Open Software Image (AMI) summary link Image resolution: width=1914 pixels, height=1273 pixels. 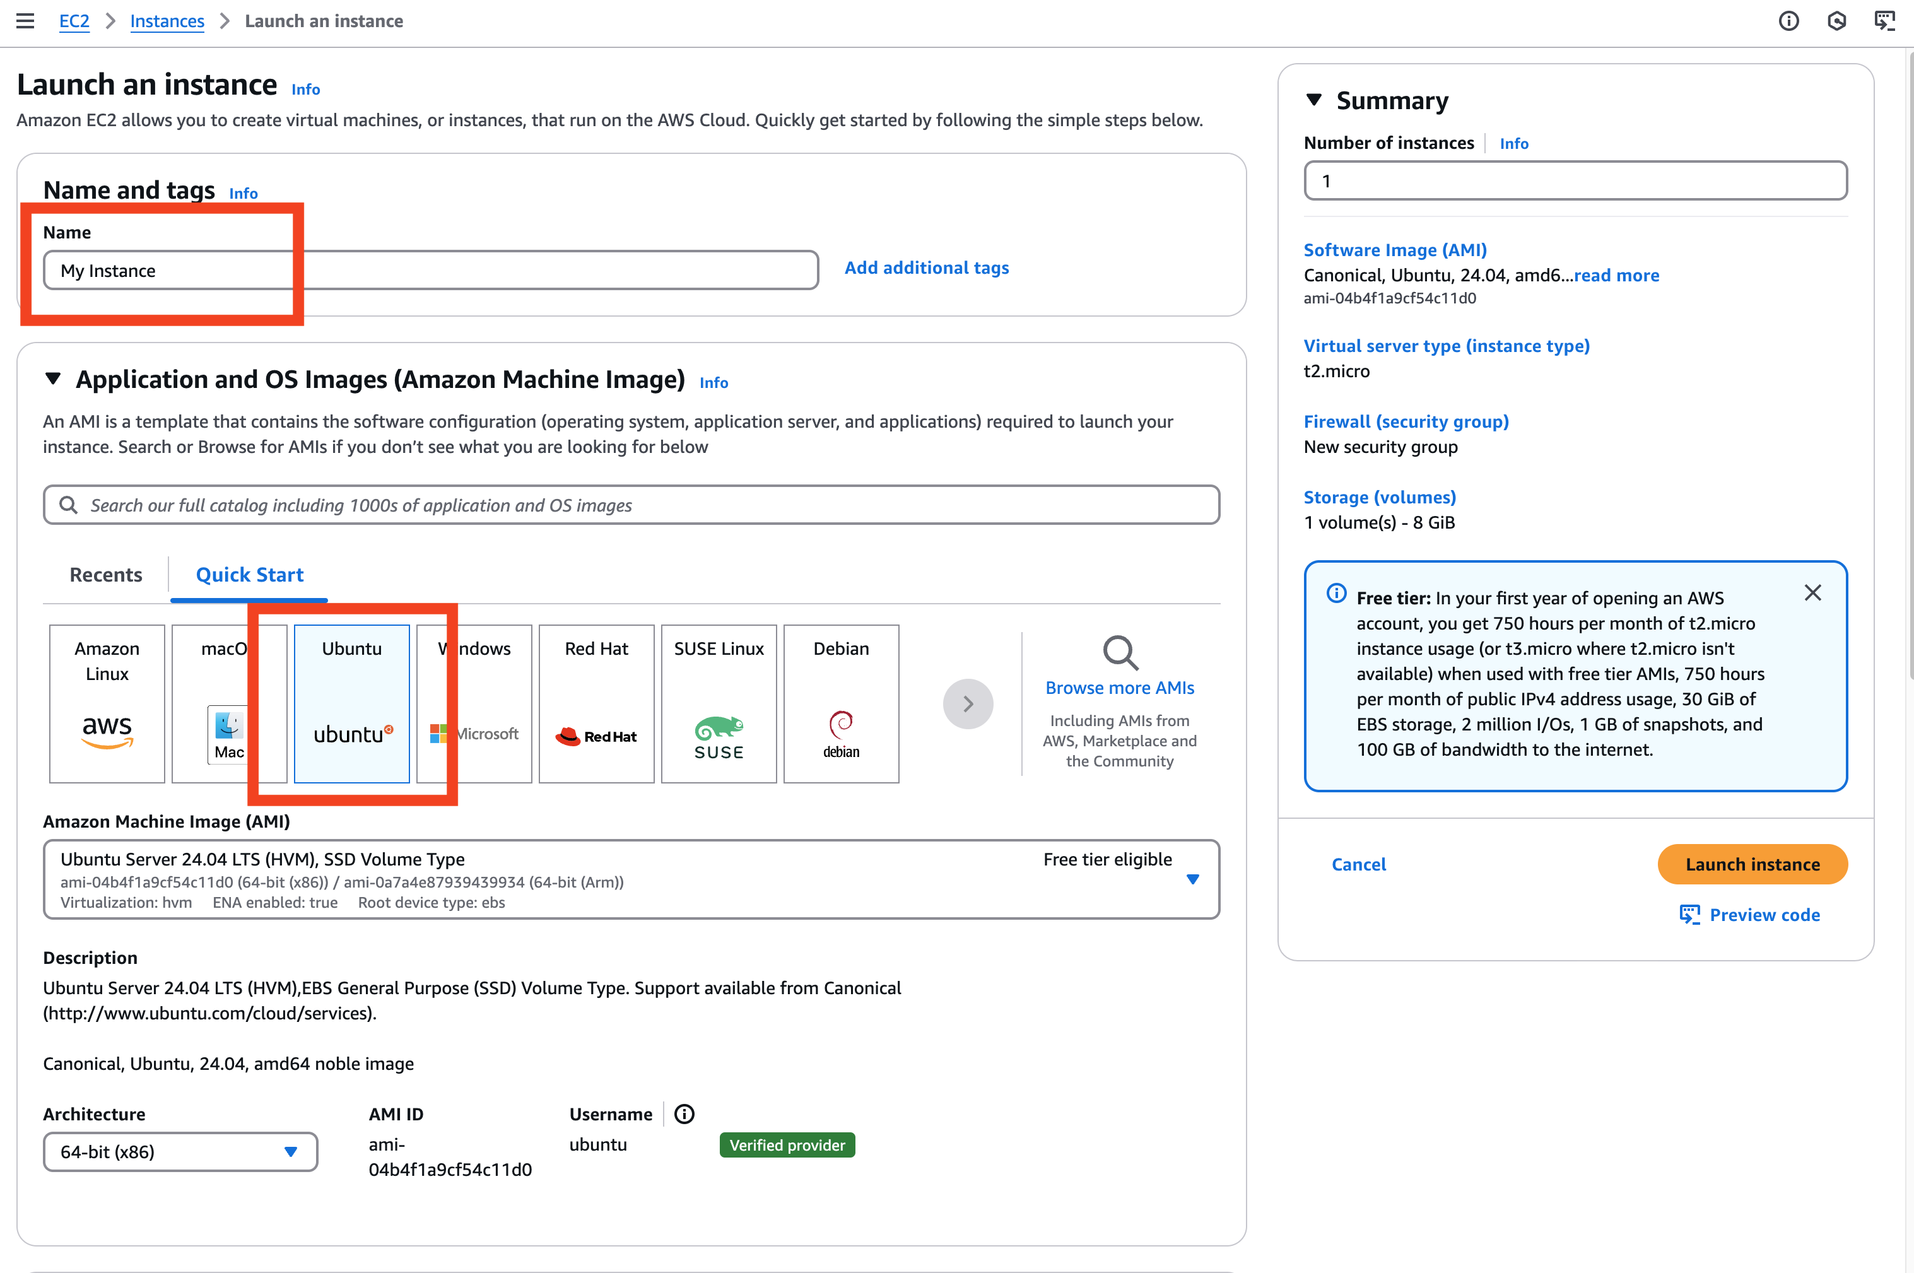pyautogui.click(x=1395, y=250)
